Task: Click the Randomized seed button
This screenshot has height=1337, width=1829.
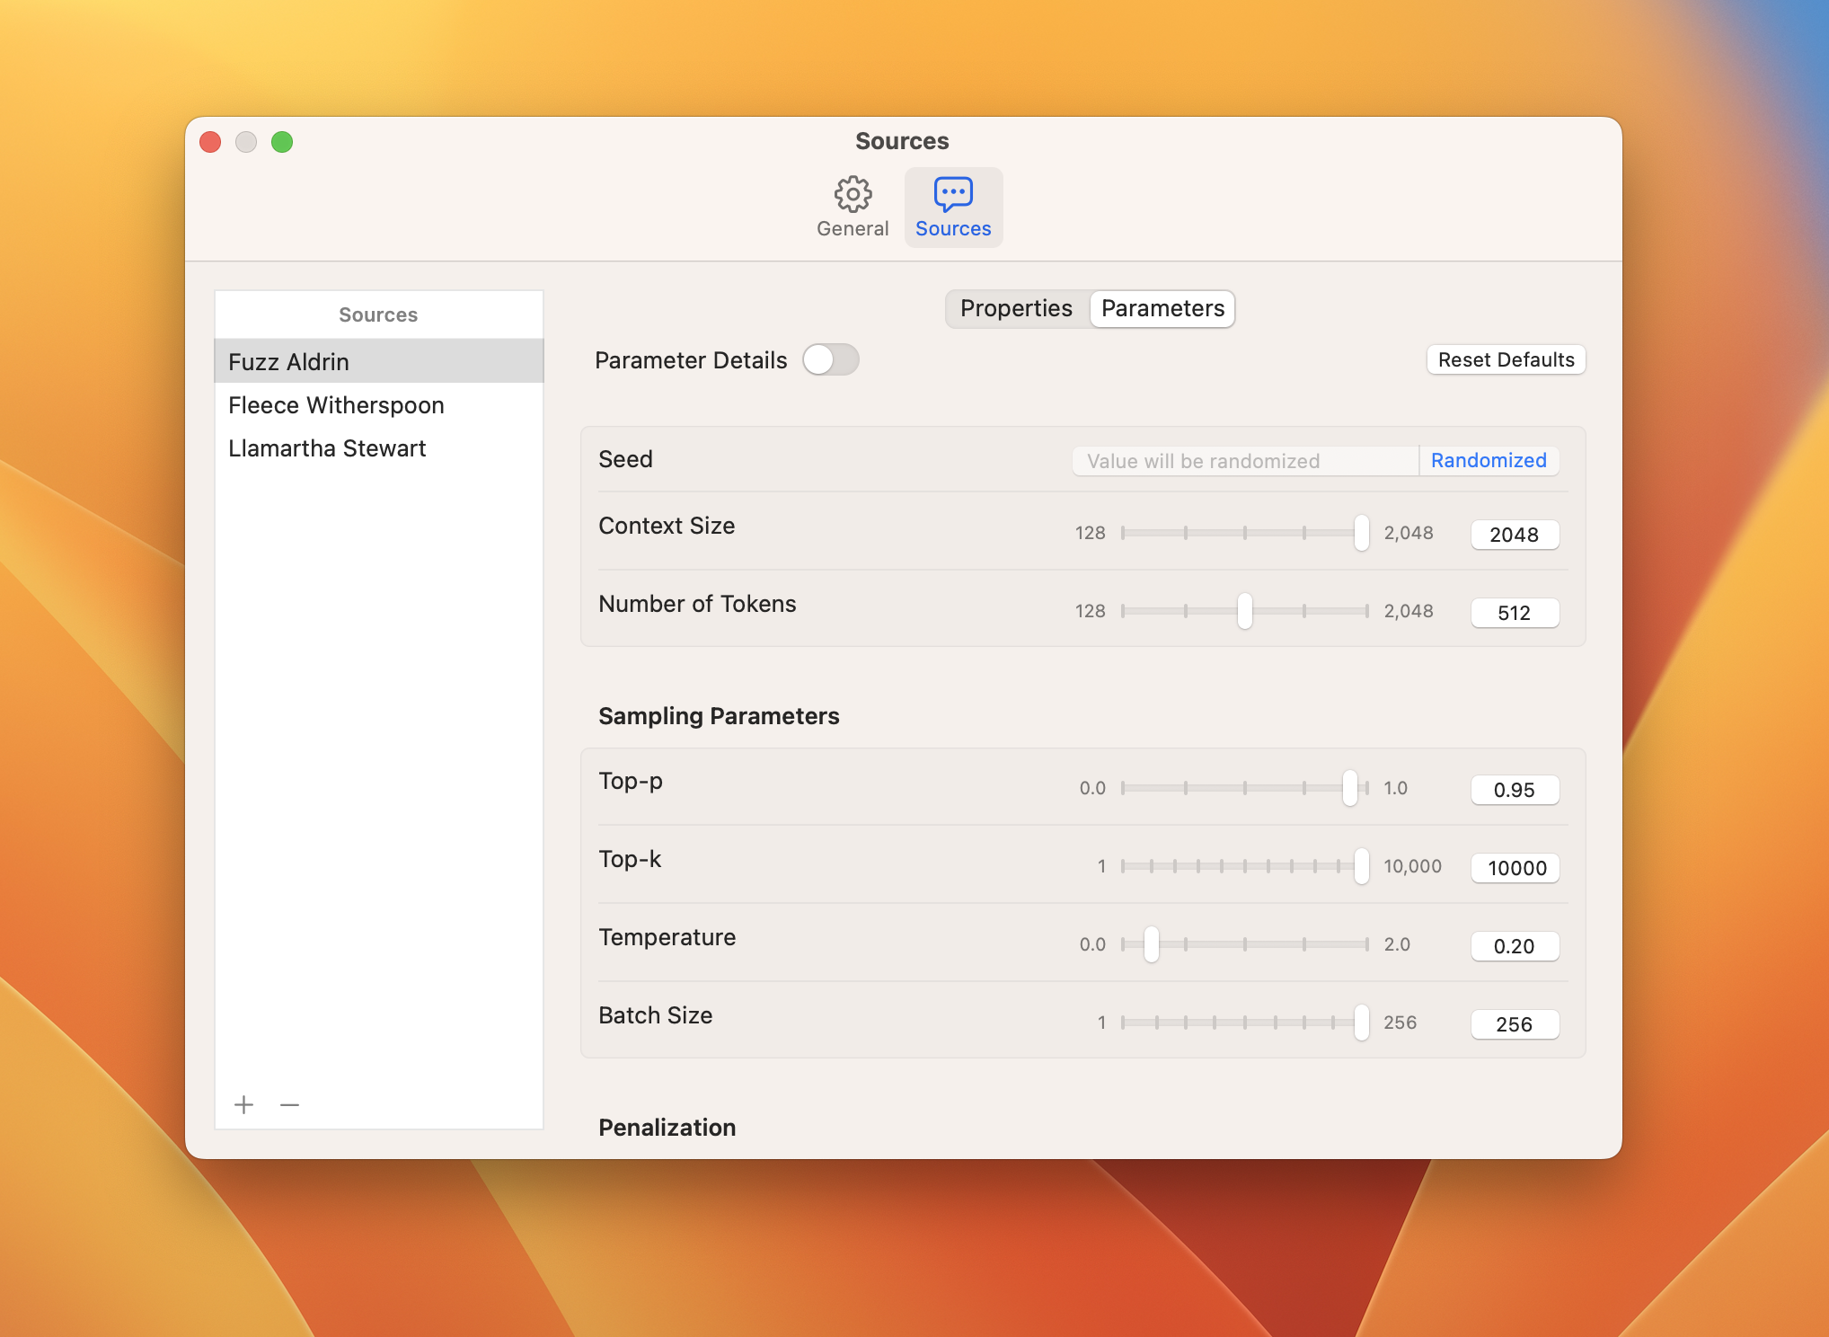Action: point(1489,460)
